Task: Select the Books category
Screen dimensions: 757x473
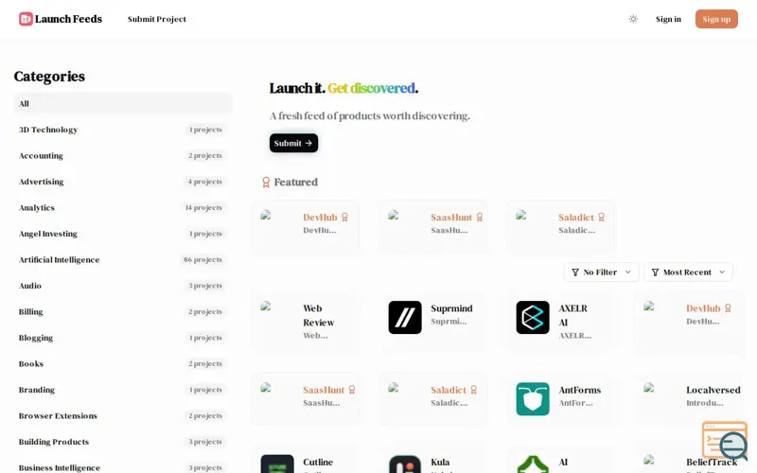Action: click(123, 364)
